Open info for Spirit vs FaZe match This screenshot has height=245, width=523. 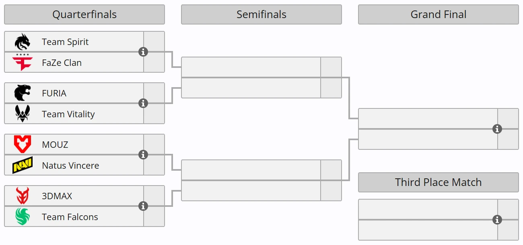pos(143,52)
